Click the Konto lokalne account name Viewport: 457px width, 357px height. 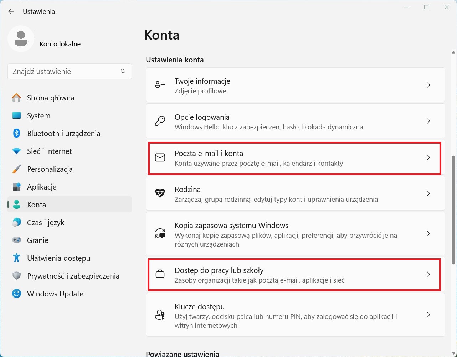[60, 44]
